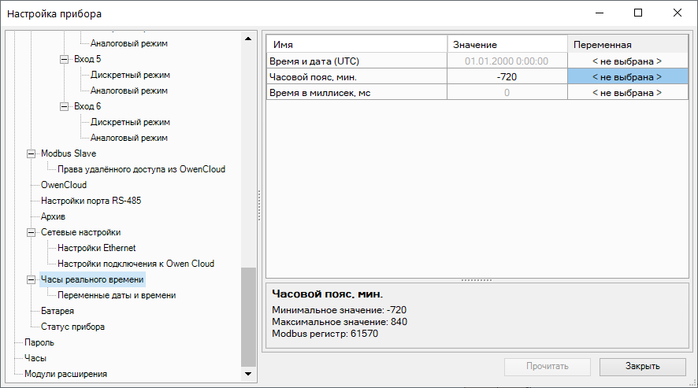Open OwenCloud settings in tree
Image resolution: width=698 pixels, height=388 pixels.
pos(64,185)
